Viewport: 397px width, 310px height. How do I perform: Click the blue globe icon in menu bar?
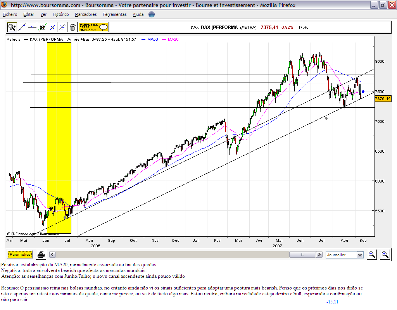152,14
